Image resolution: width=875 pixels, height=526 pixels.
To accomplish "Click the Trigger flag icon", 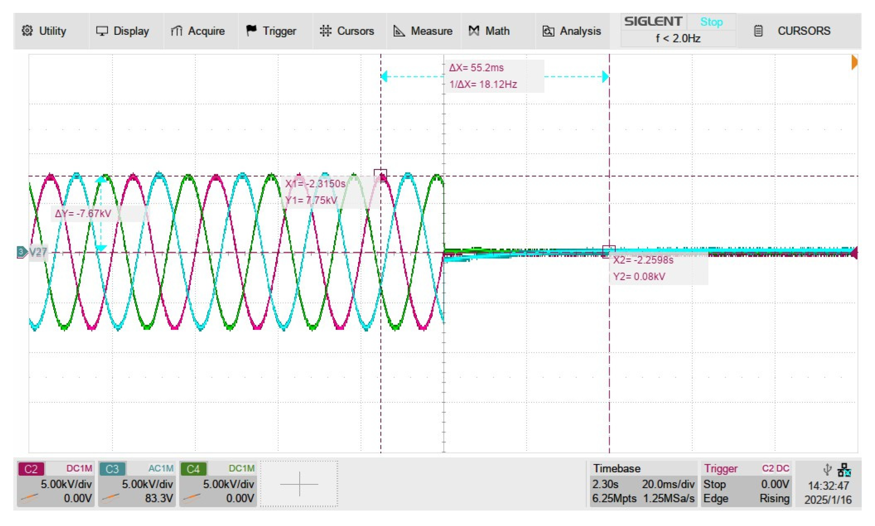I will (251, 30).
